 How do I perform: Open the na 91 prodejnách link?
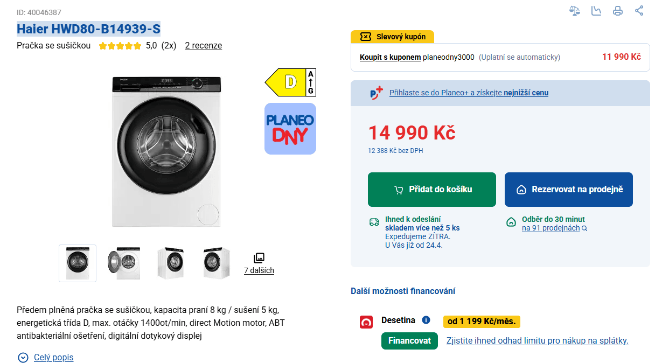551,228
